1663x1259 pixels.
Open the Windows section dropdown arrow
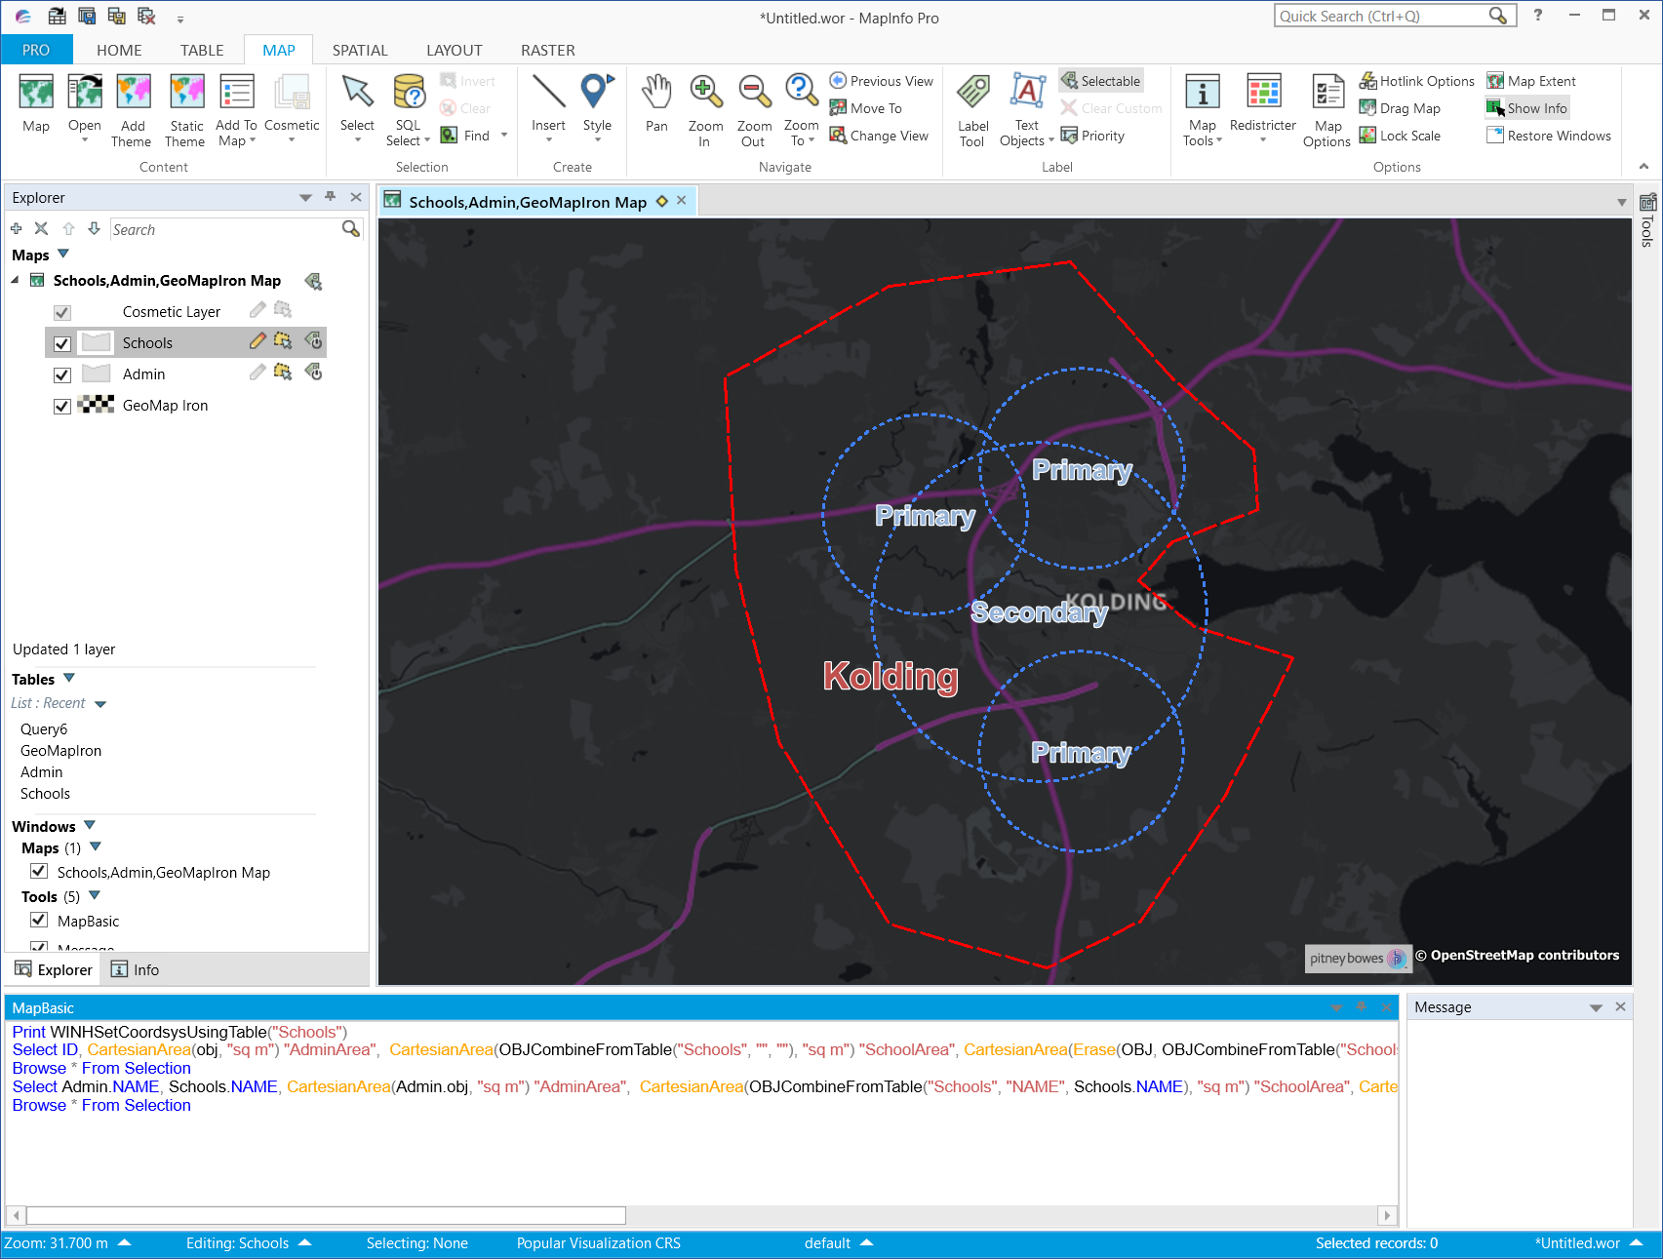point(90,825)
